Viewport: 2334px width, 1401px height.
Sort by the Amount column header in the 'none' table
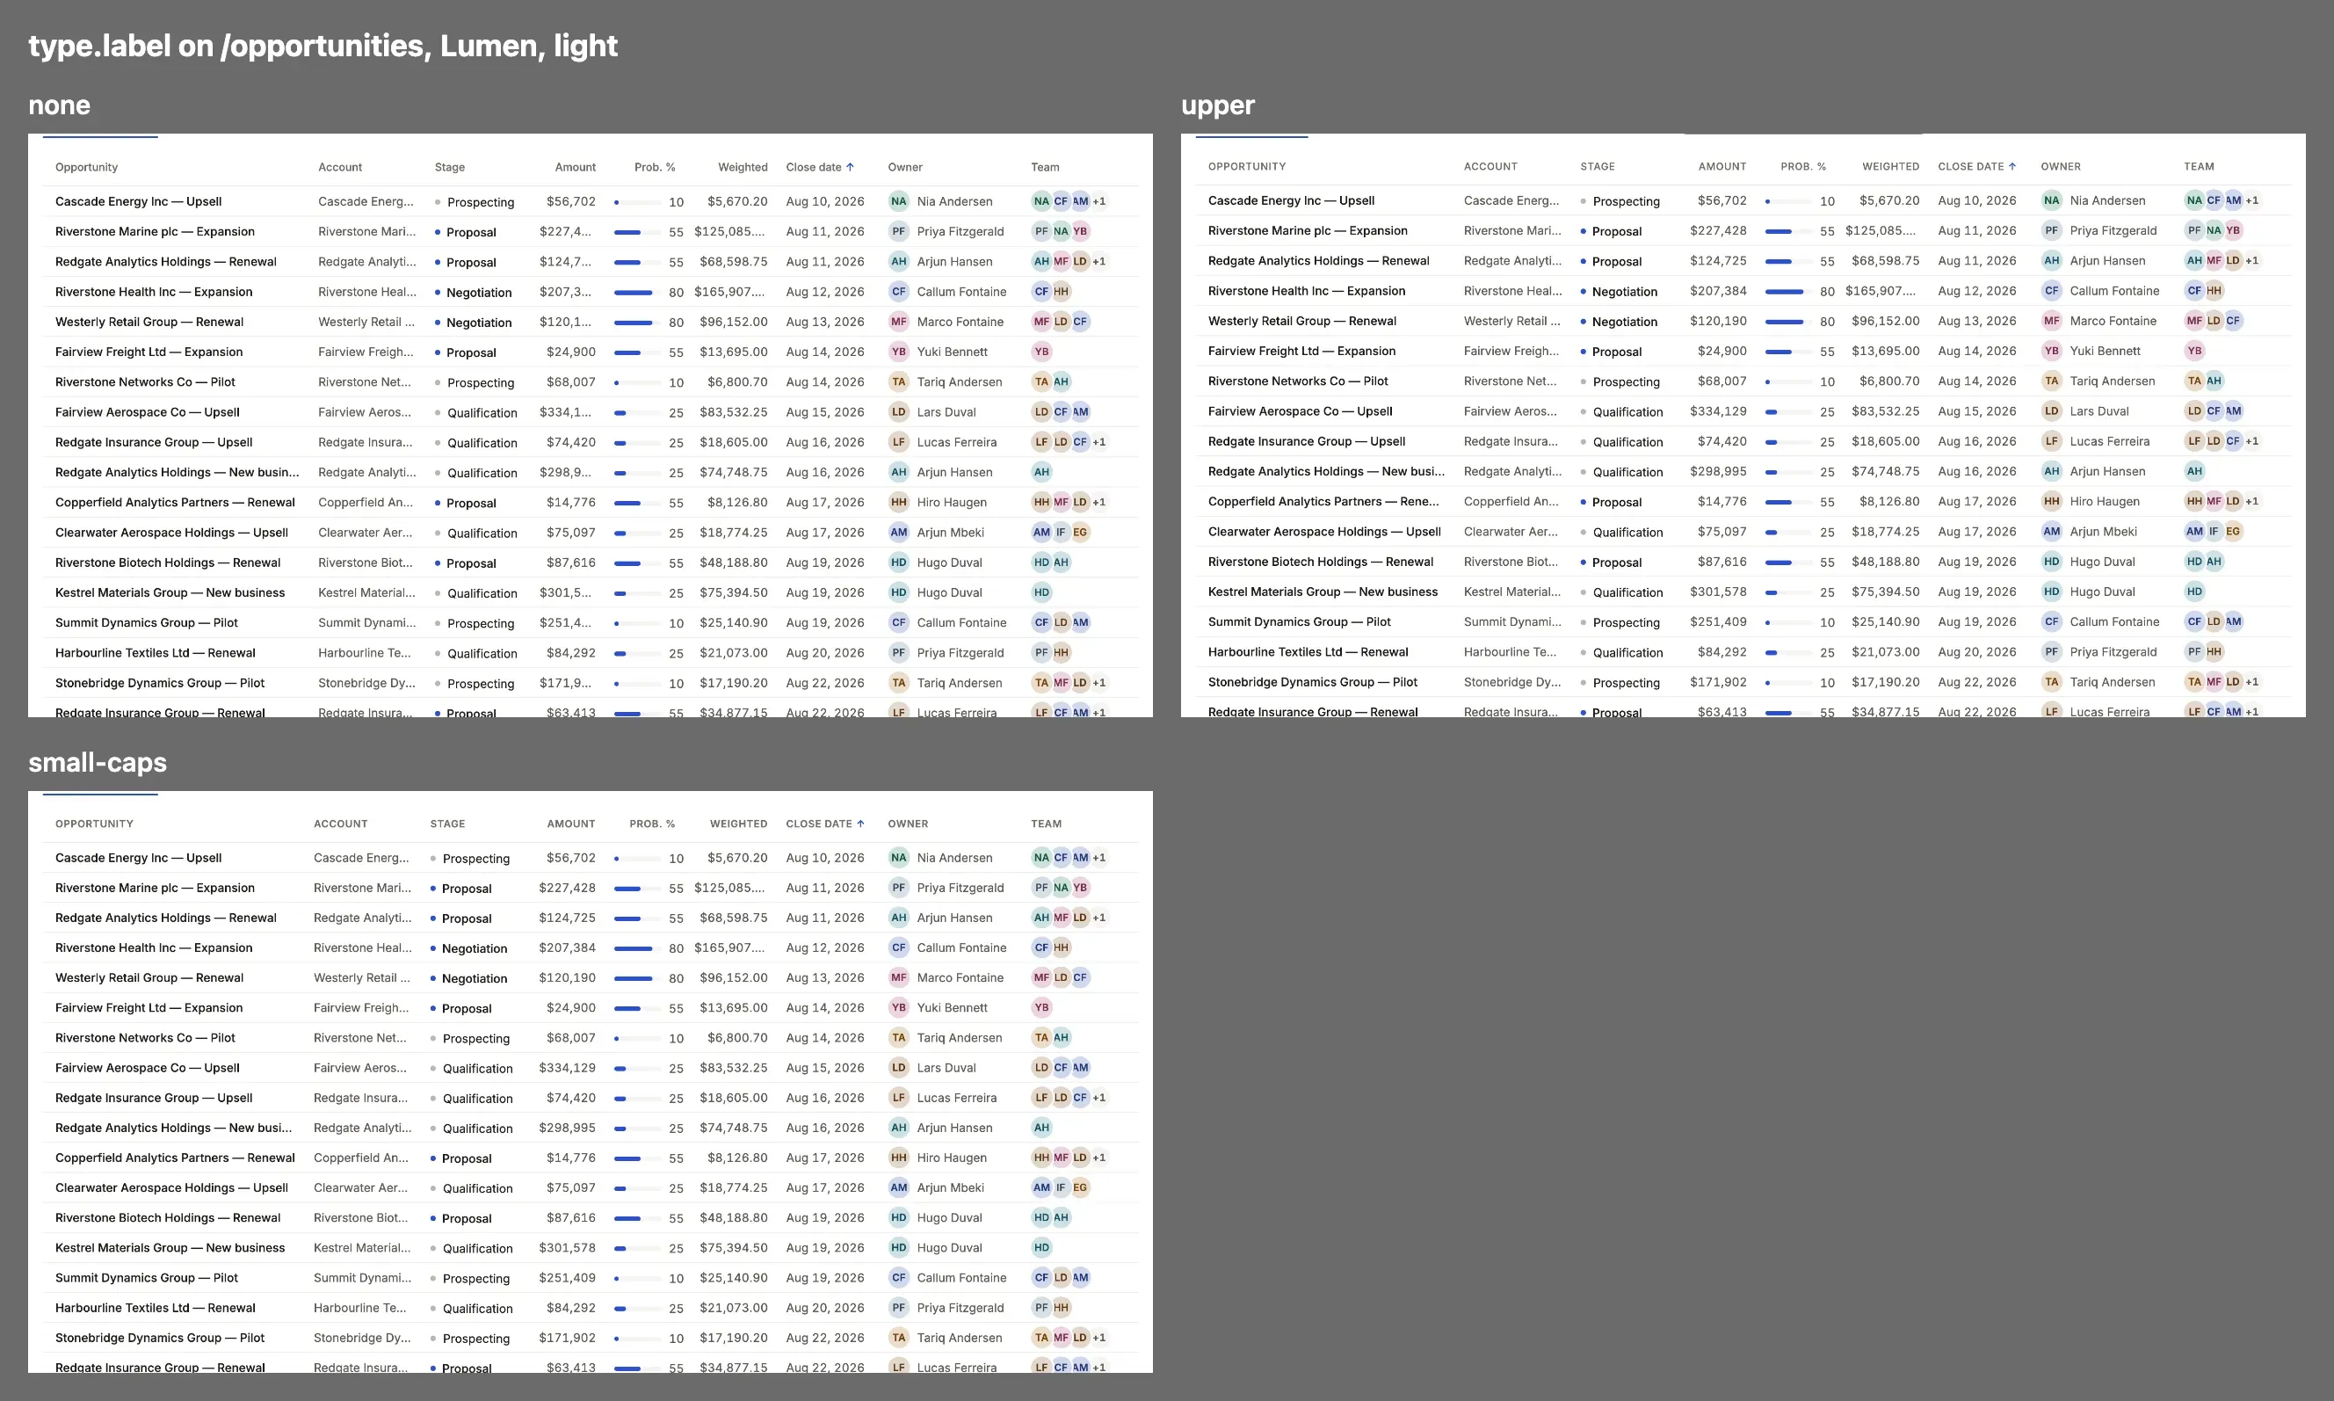point(575,167)
